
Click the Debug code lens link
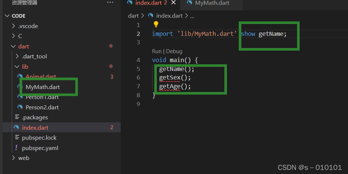point(174,51)
